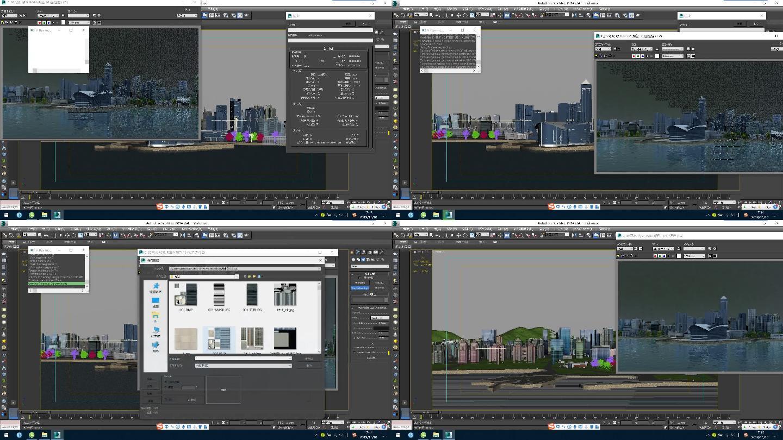Switch to Freeform ribbon tab bottom-right window
This screenshot has height=440, width=783.
pyautogui.click(x=420, y=242)
